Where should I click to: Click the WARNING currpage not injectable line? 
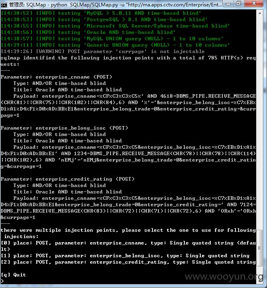click(x=103, y=51)
